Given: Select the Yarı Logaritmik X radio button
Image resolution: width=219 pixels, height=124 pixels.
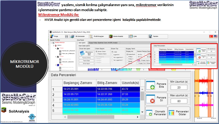Looking at the screenshot, I should (x=112, y=57).
